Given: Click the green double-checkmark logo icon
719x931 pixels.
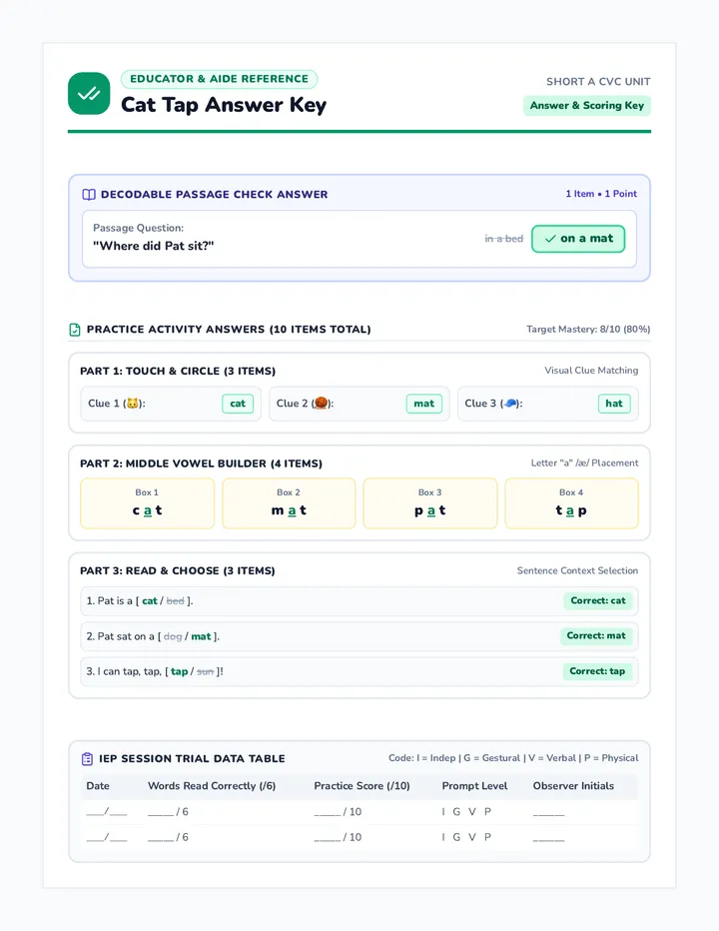Looking at the screenshot, I should [x=89, y=94].
